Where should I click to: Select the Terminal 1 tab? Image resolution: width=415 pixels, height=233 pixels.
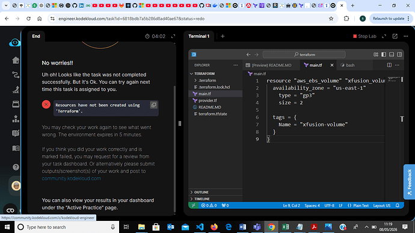198,36
